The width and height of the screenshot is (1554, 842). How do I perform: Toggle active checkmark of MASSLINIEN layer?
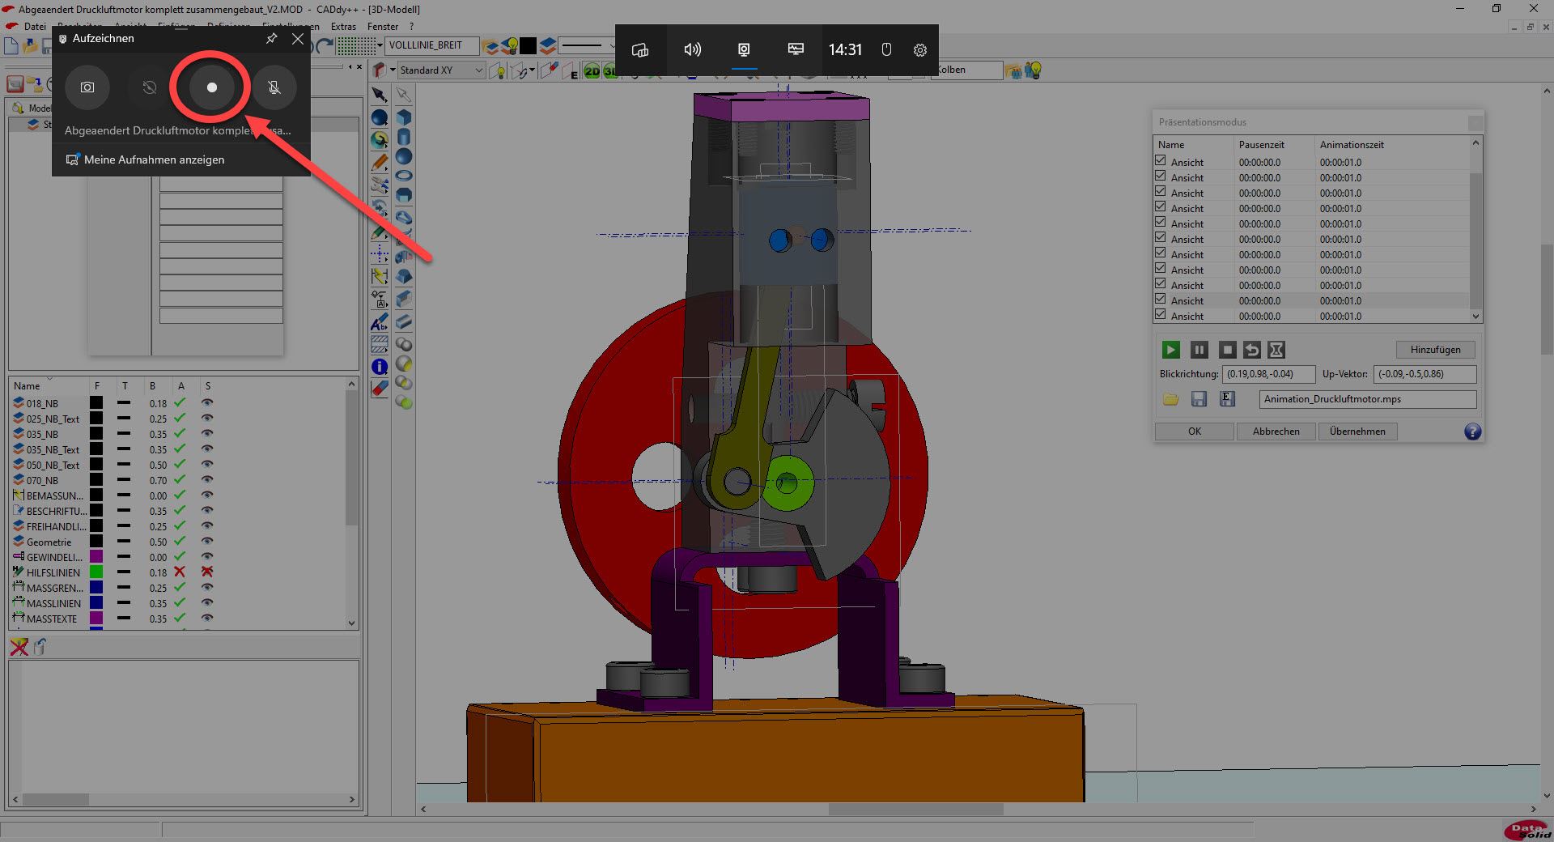[x=180, y=603]
